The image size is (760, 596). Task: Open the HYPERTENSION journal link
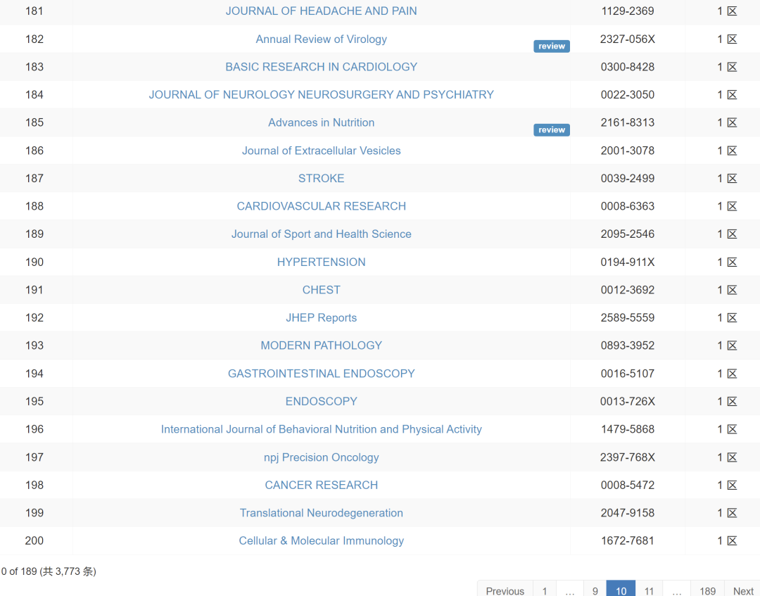click(321, 262)
